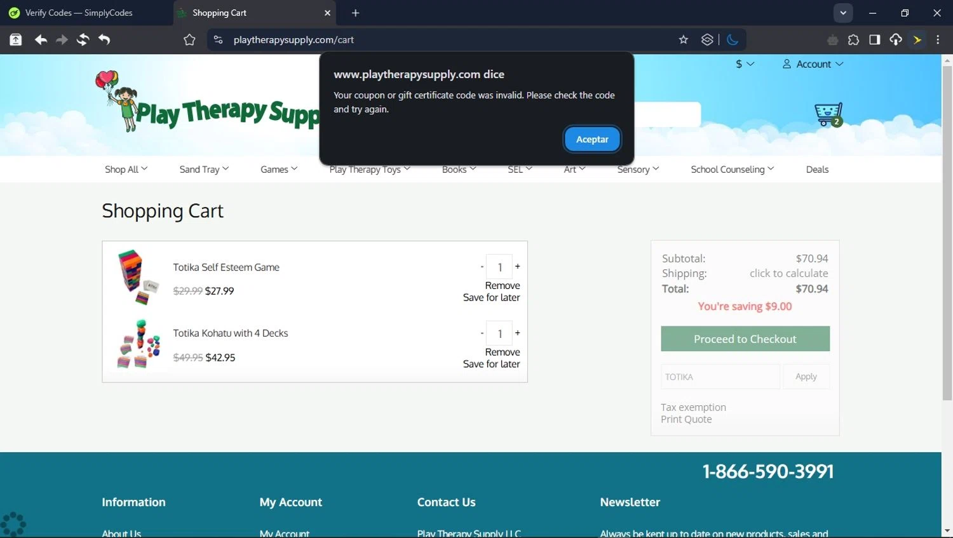Screen dimensions: 953x538
Task: Click the Aceptar button in the dialog
Action: click(x=592, y=139)
